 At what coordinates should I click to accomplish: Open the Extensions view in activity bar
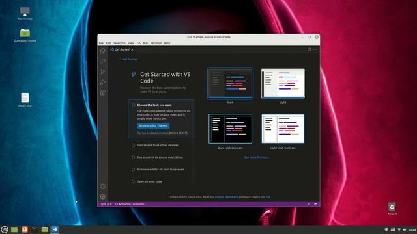(103, 92)
